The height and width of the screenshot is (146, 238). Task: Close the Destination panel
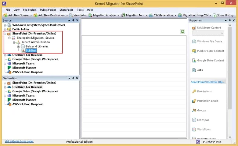[x=77, y=78]
